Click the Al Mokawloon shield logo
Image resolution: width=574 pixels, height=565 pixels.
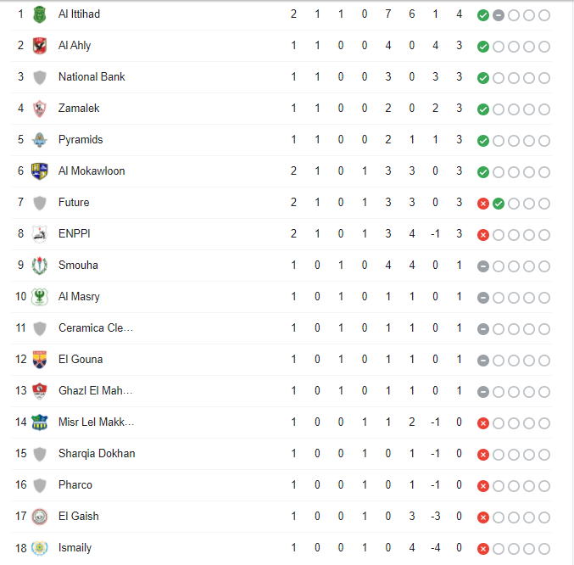pyautogui.click(x=40, y=171)
